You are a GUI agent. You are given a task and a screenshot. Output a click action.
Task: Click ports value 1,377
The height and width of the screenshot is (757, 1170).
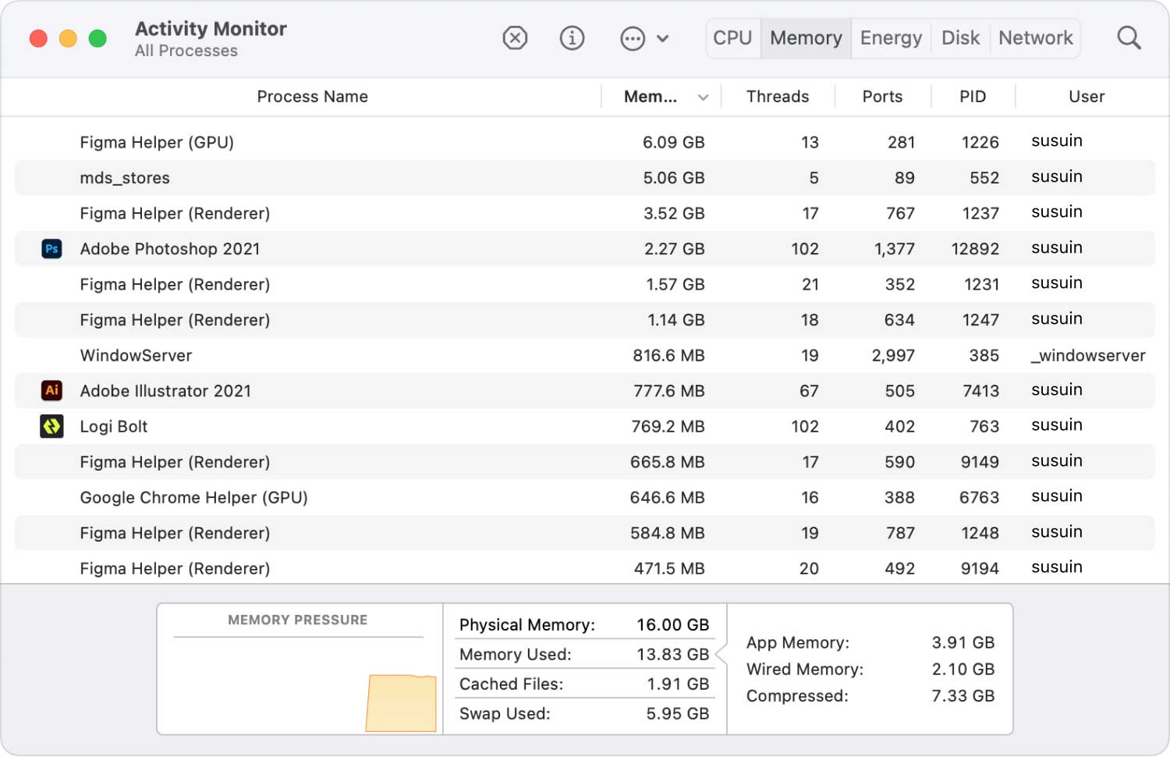pyautogui.click(x=894, y=249)
